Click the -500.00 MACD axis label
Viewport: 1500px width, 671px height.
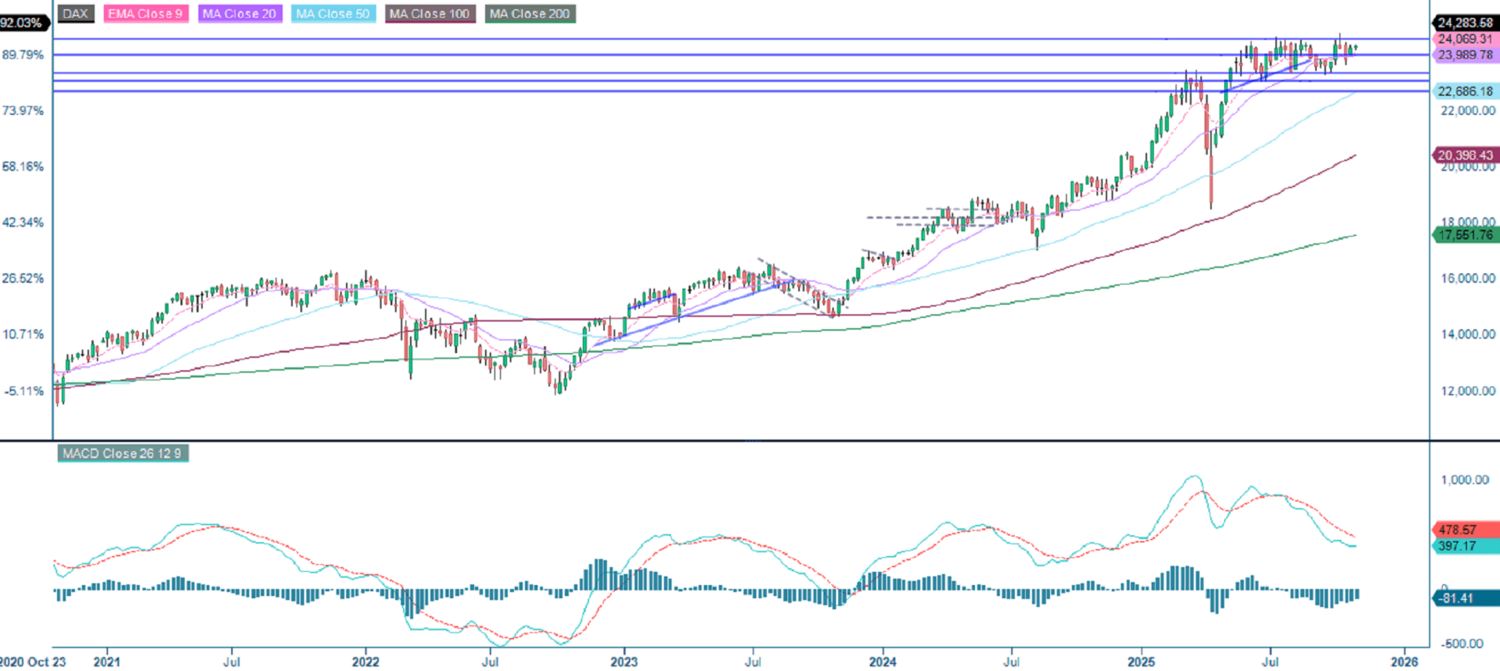pos(1463,644)
